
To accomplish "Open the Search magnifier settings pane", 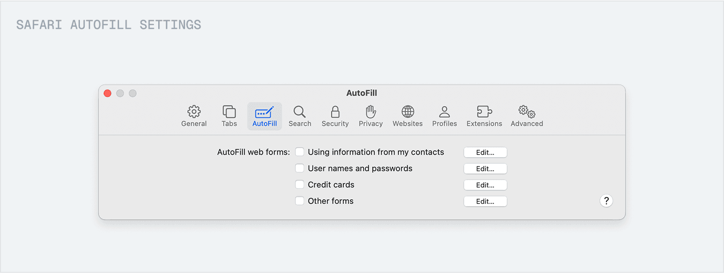I will tap(300, 112).
